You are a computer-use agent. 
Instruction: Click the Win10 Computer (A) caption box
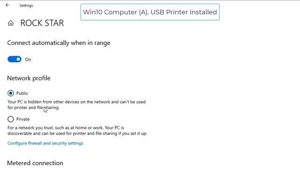click(x=150, y=12)
